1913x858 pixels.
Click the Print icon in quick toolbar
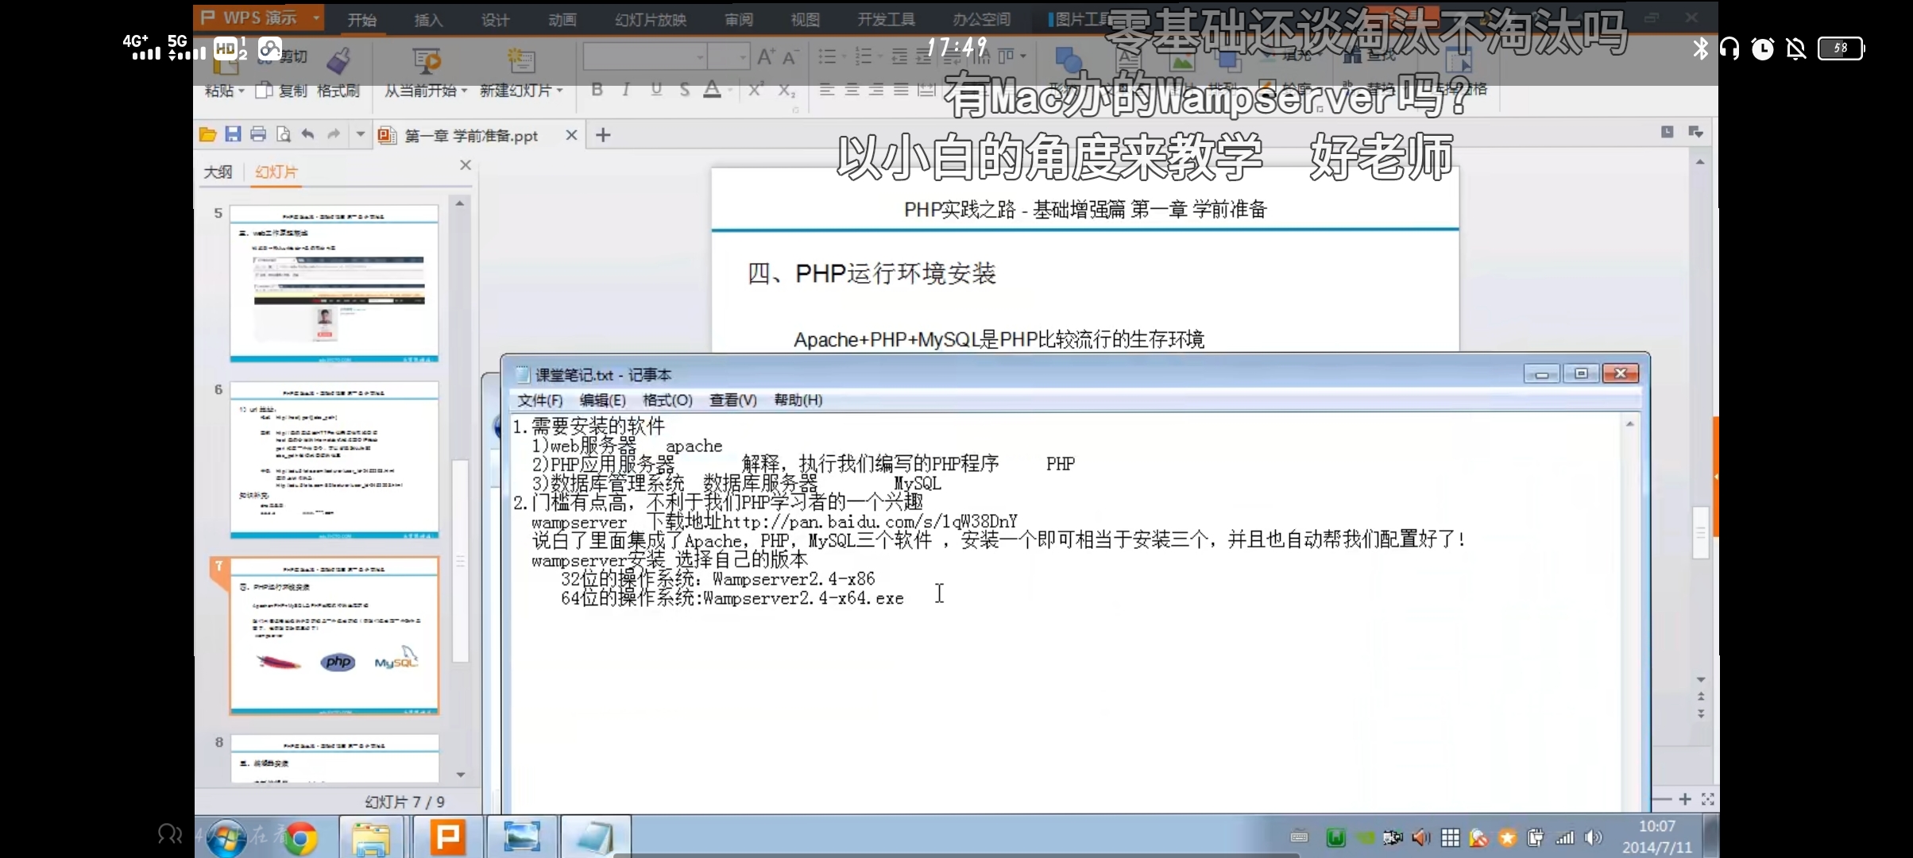(x=257, y=134)
